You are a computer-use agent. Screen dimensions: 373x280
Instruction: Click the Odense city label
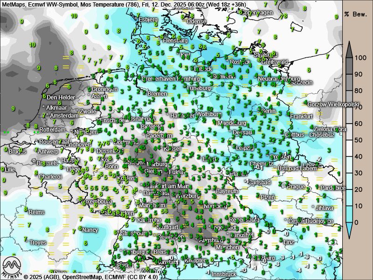click(x=196, y=21)
